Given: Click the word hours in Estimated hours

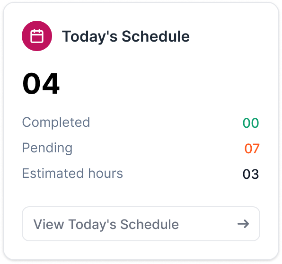Looking at the screenshot, I should (x=106, y=173).
